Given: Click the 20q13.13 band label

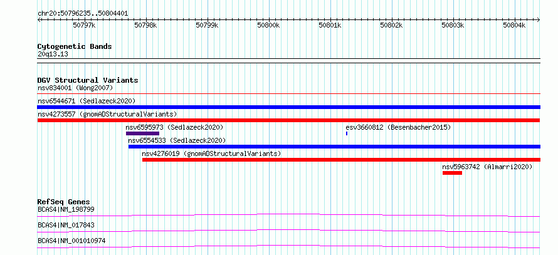Looking at the screenshot, I should [x=53, y=55].
